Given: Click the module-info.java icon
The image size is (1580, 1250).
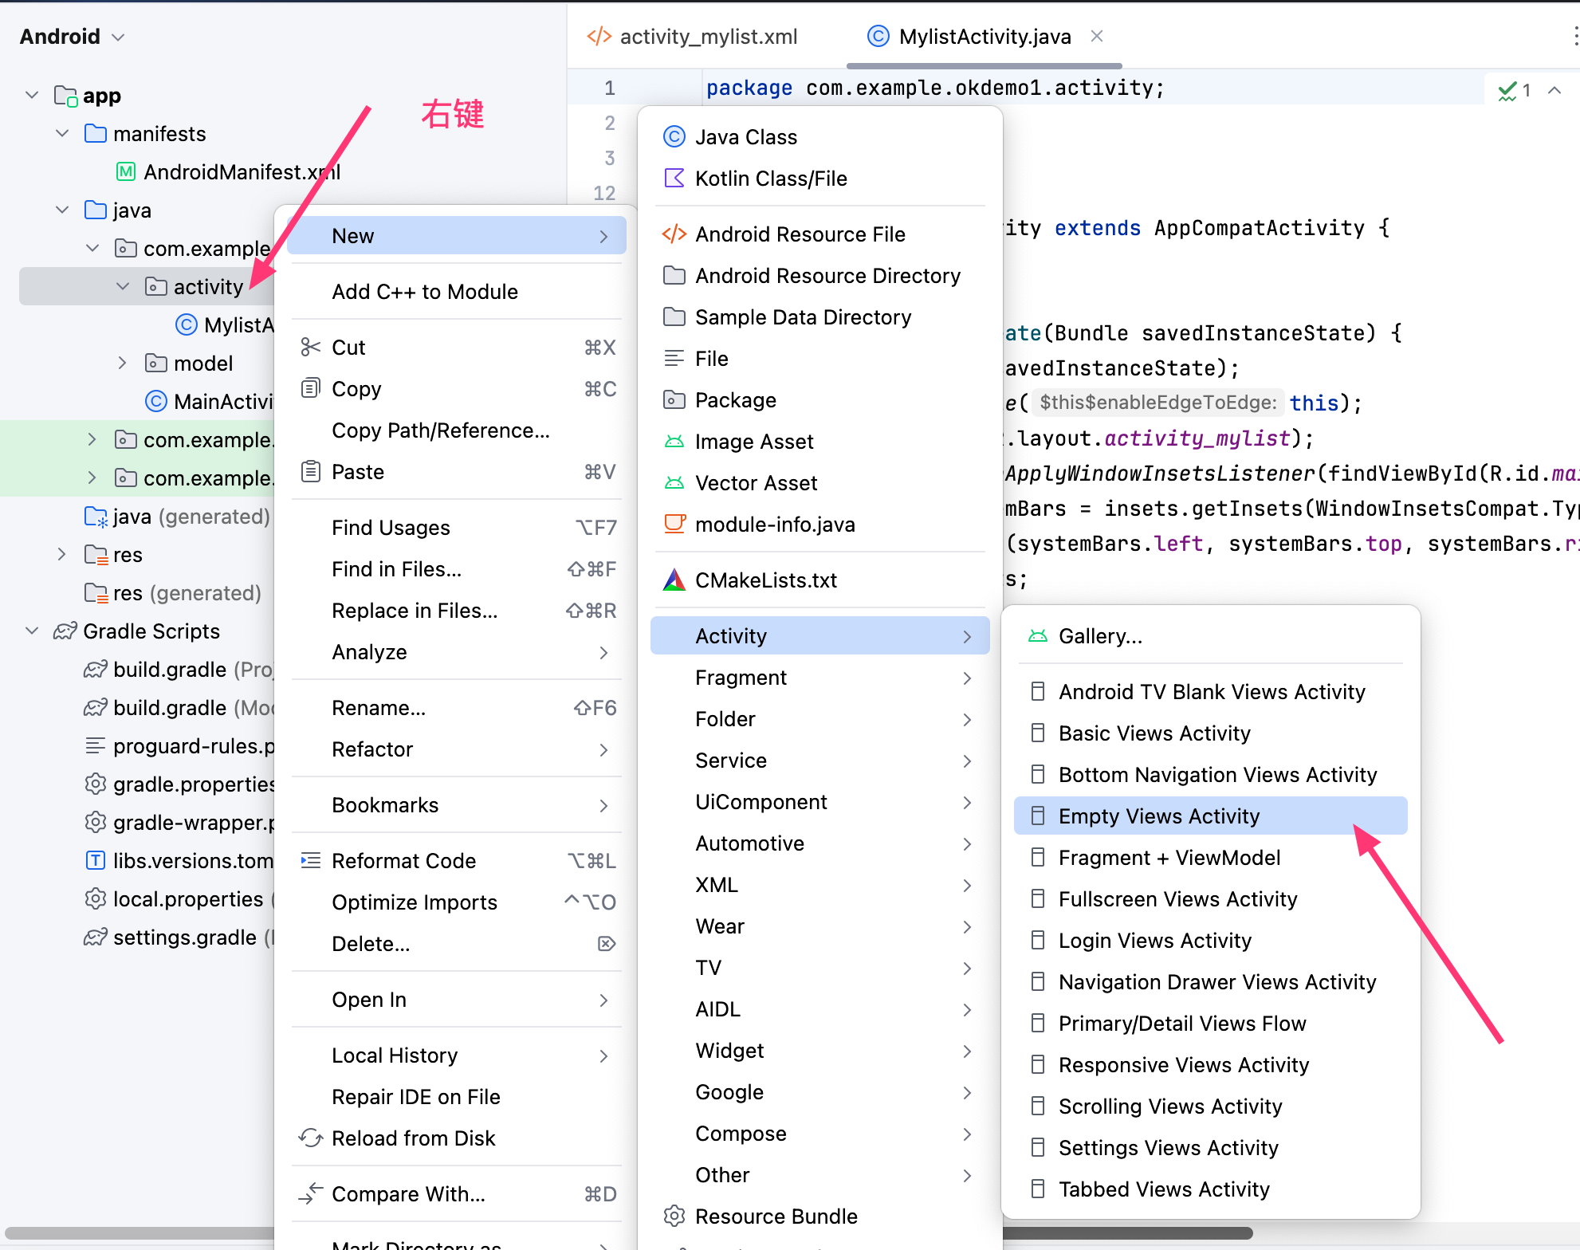Looking at the screenshot, I should click(x=674, y=525).
